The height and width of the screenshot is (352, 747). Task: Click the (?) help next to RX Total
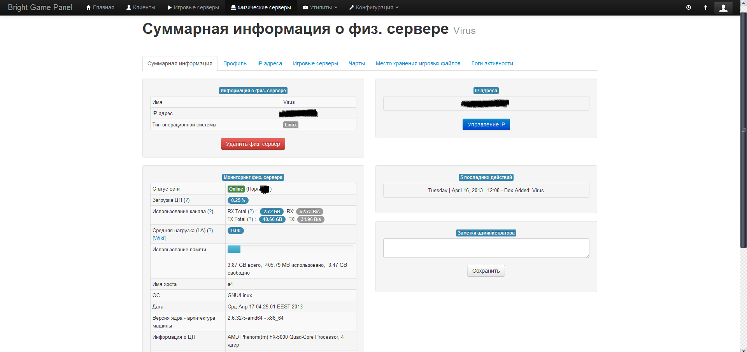point(251,211)
